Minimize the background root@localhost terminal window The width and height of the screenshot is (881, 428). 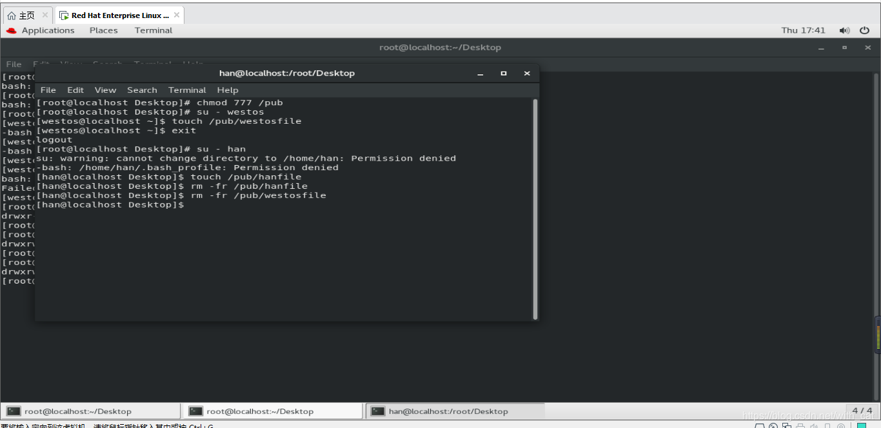pos(821,48)
